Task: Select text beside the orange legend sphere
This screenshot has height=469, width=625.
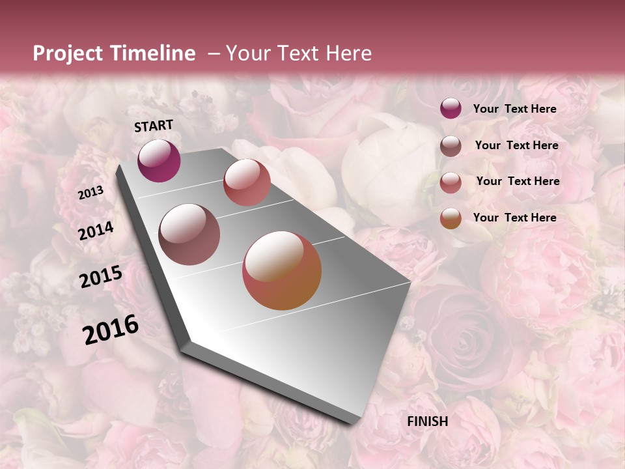Action: point(514,218)
